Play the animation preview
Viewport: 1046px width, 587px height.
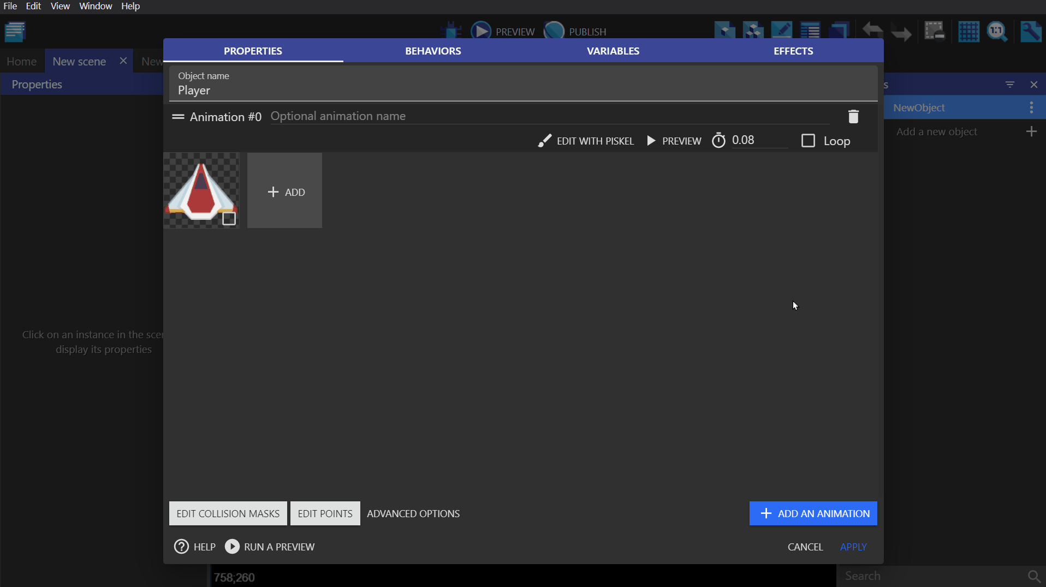coord(674,141)
